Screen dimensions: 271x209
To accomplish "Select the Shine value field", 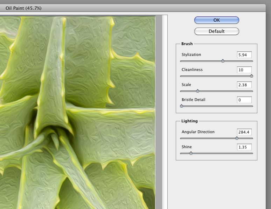I will [244, 147].
